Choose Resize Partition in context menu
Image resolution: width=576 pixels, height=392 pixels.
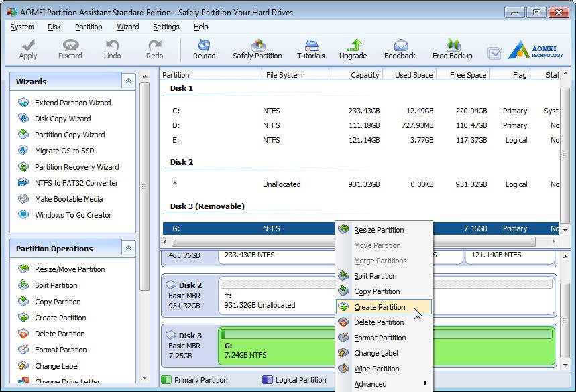click(x=384, y=230)
